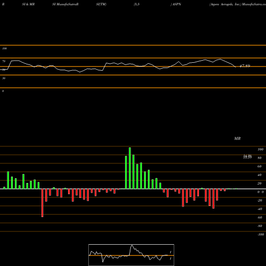Screen dimensions: 266x266
Task: Click the RSI 30 level axis label
Action: [4, 78]
